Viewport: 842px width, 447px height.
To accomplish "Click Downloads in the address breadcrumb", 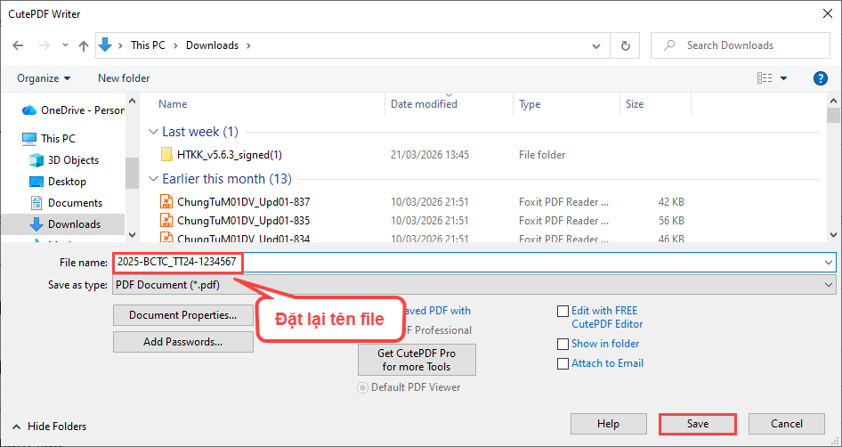I will point(212,45).
